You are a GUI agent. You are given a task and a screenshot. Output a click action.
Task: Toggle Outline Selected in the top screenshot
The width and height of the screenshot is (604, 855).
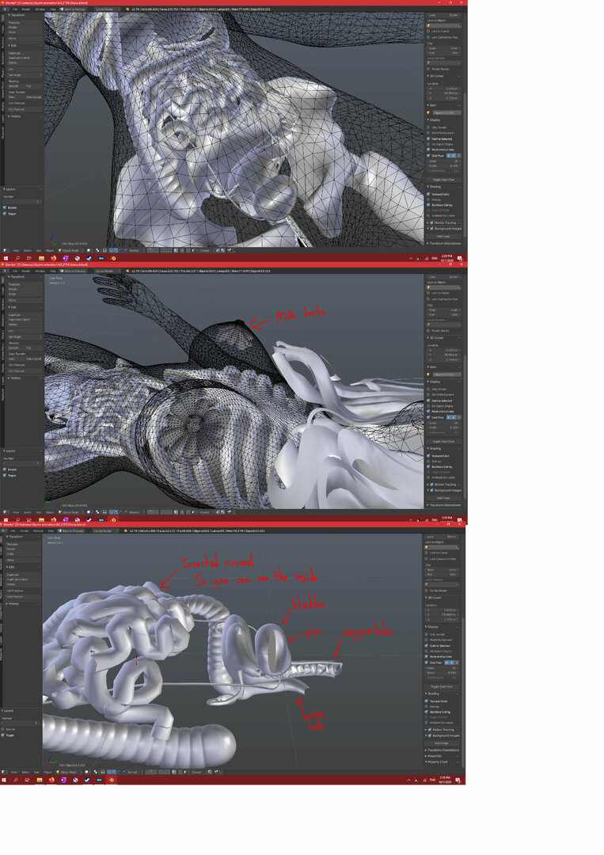[428, 139]
